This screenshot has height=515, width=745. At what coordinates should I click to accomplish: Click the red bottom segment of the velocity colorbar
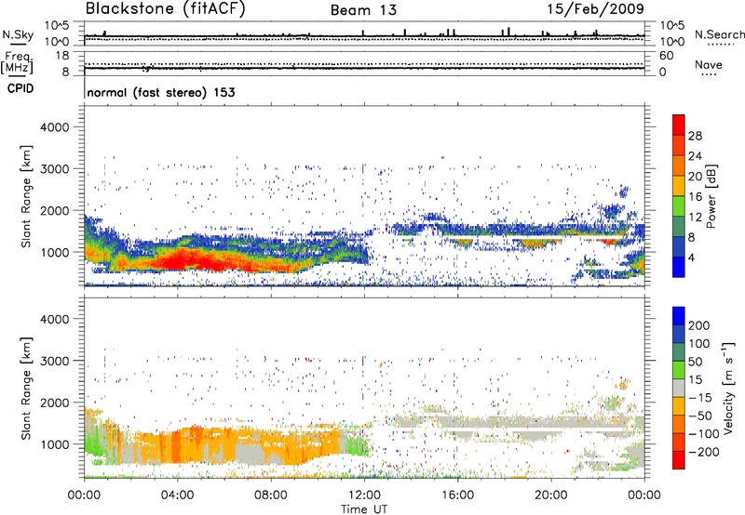pos(679,460)
